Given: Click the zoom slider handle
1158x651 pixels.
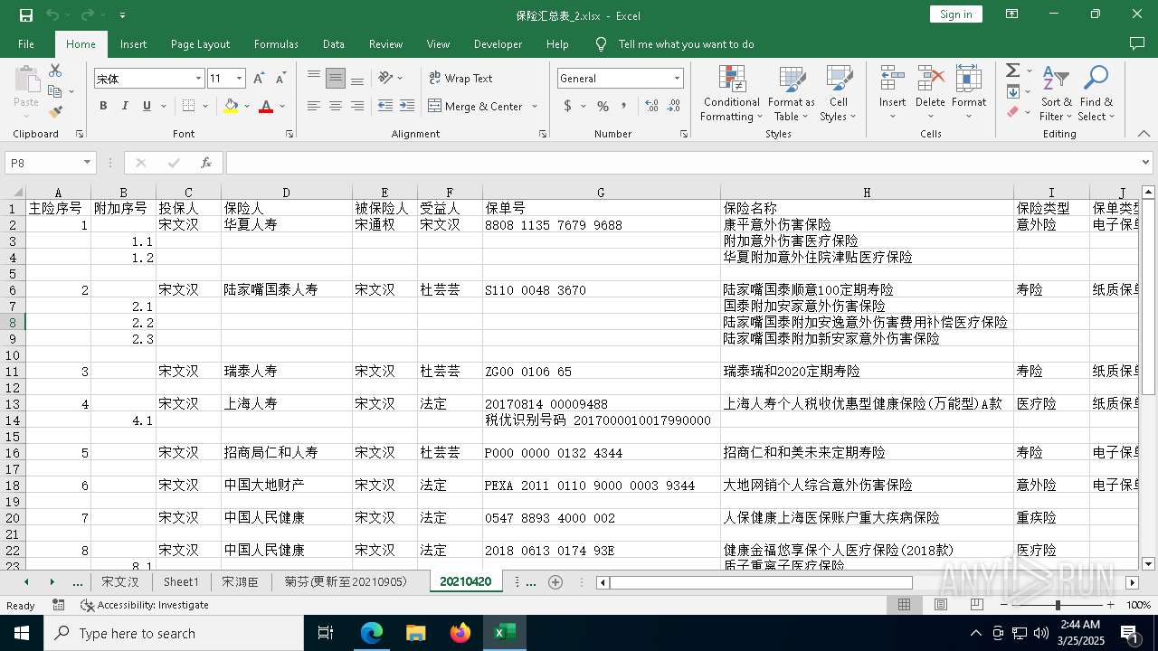Looking at the screenshot, I should (x=1058, y=605).
